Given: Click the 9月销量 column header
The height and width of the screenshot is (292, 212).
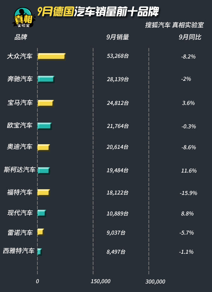Looking at the screenshot, I should tap(118, 37).
